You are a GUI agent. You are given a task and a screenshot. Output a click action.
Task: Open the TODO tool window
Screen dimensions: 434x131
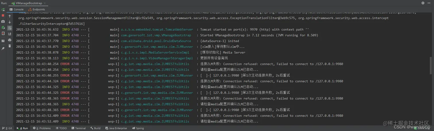pyautogui.click(x=61, y=128)
